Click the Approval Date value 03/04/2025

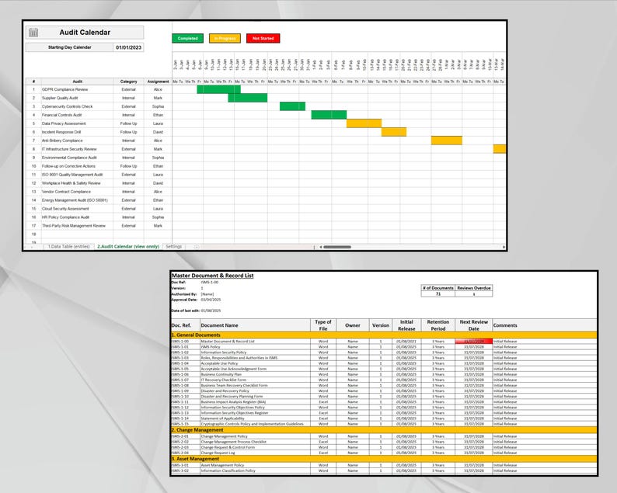click(x=211, y=300)
